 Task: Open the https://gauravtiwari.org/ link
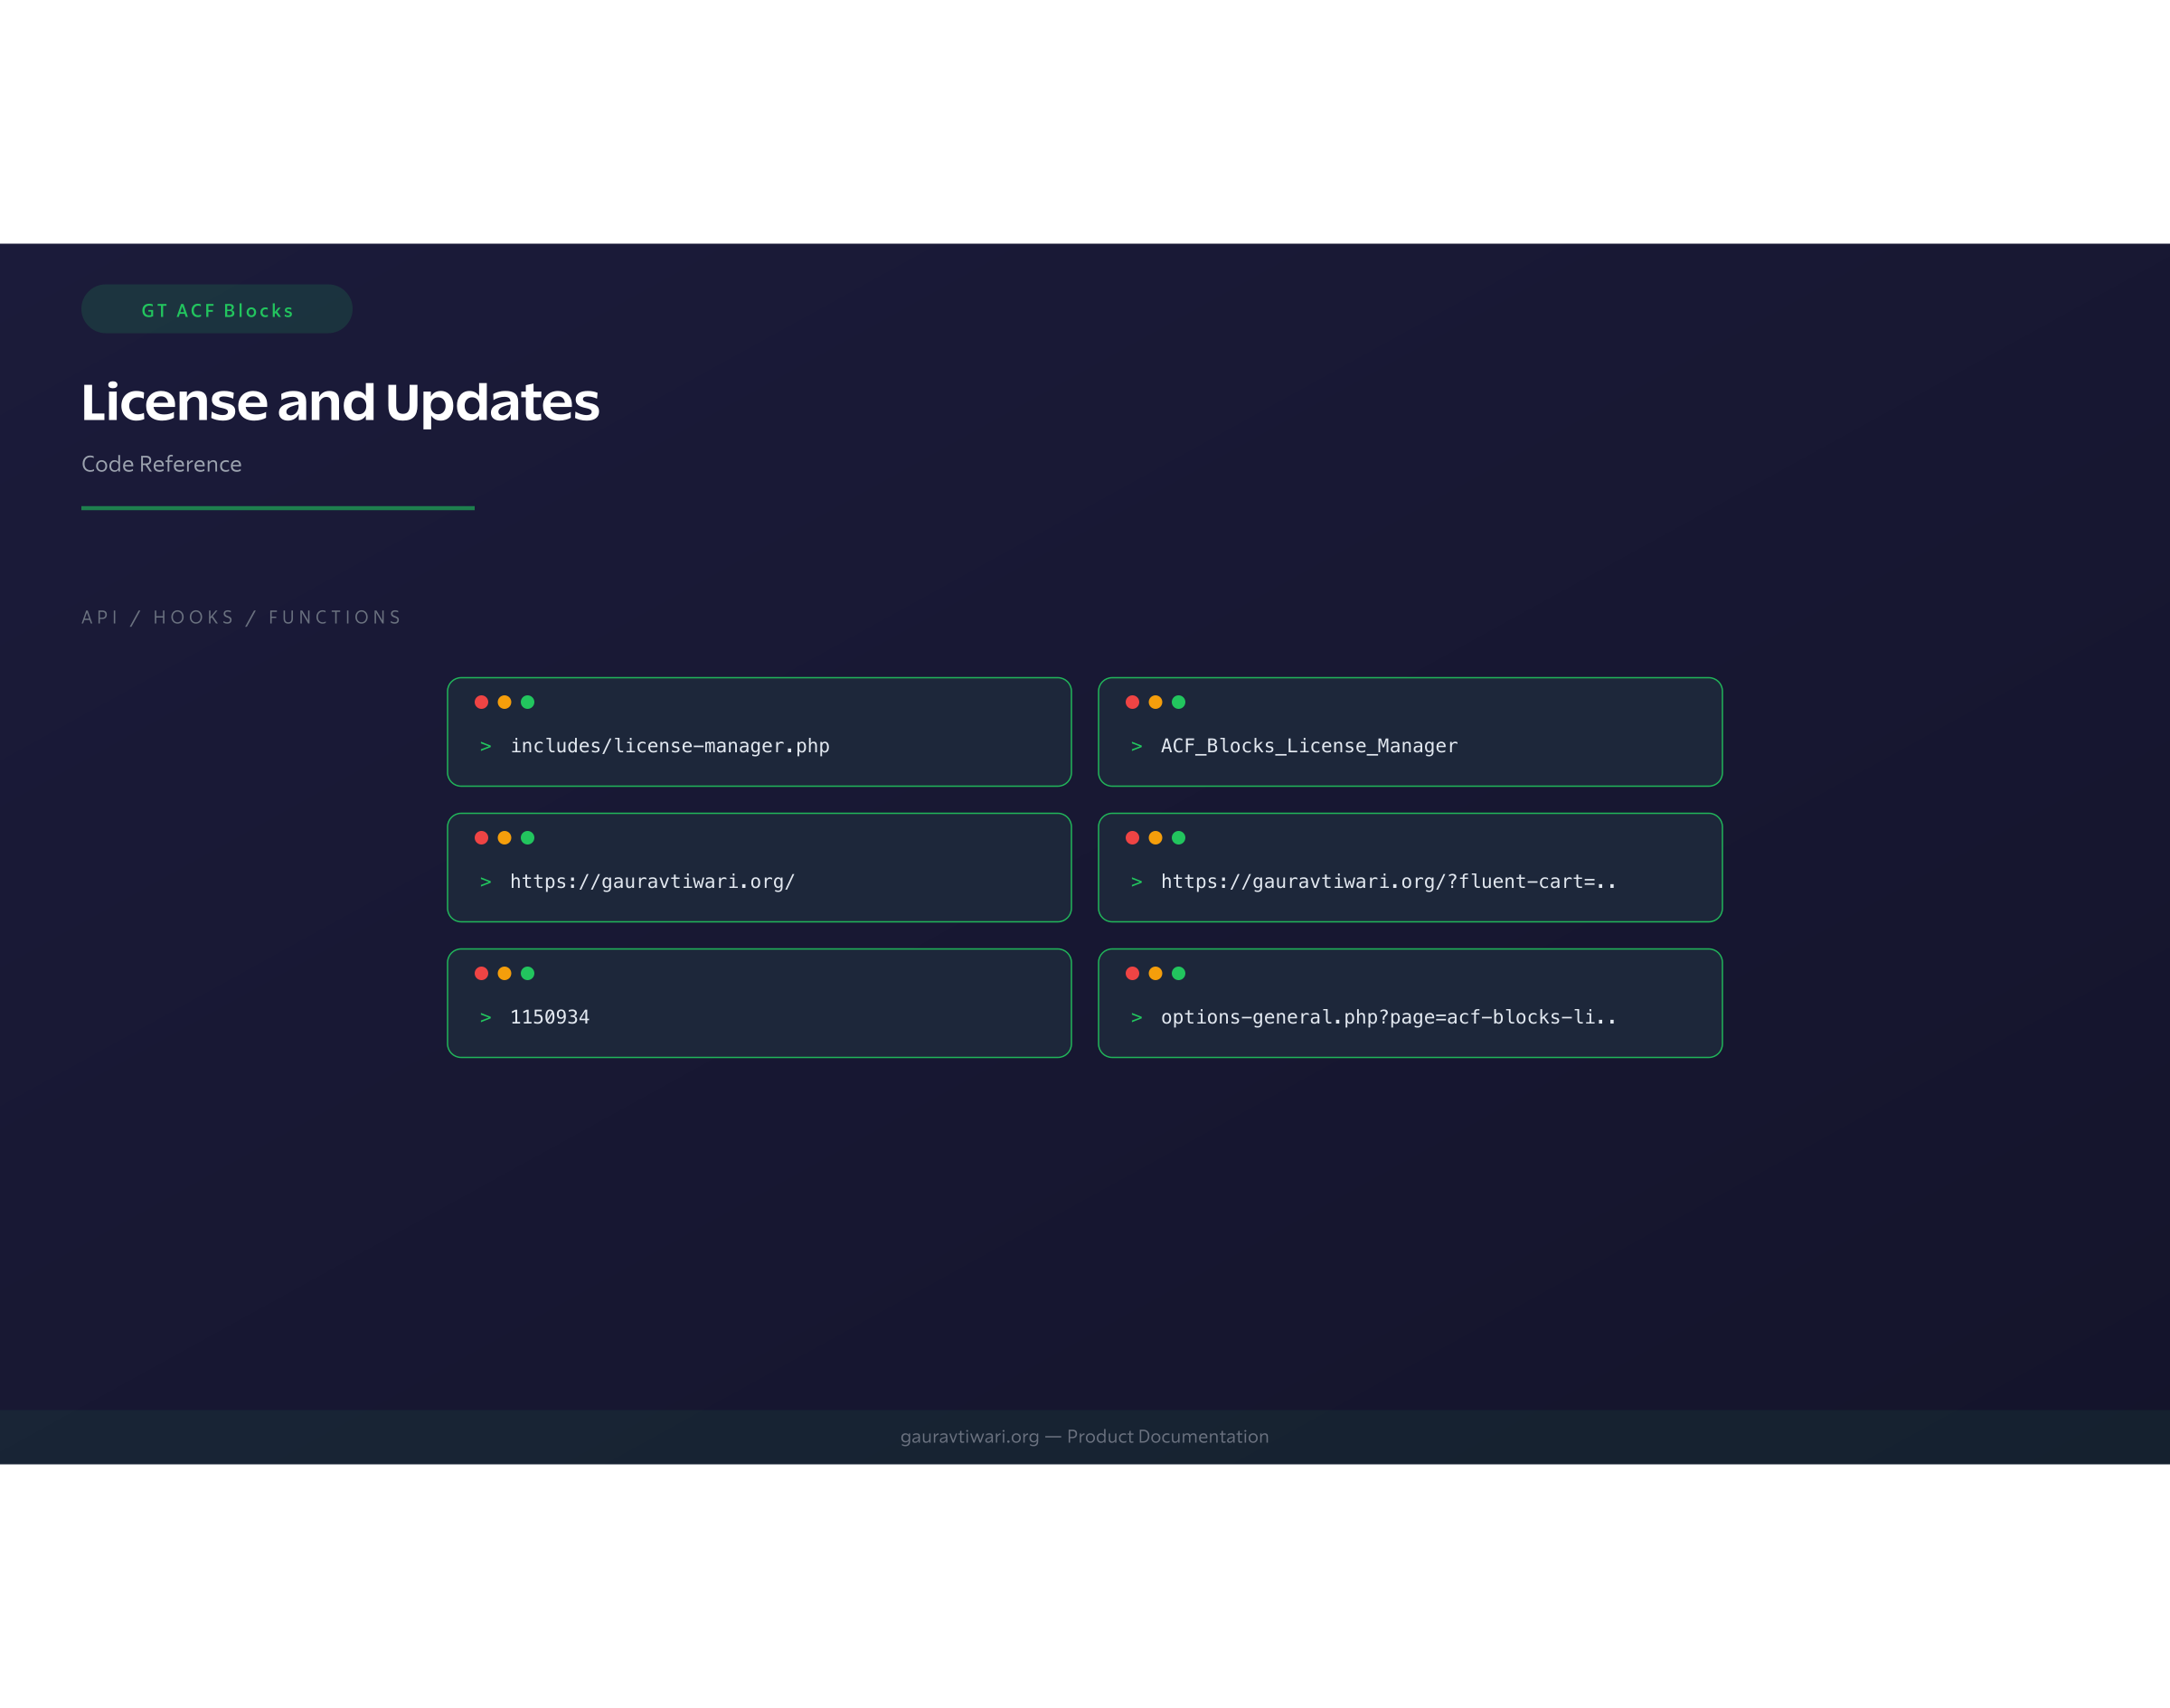pyautogui.click(x=651, y=881)
